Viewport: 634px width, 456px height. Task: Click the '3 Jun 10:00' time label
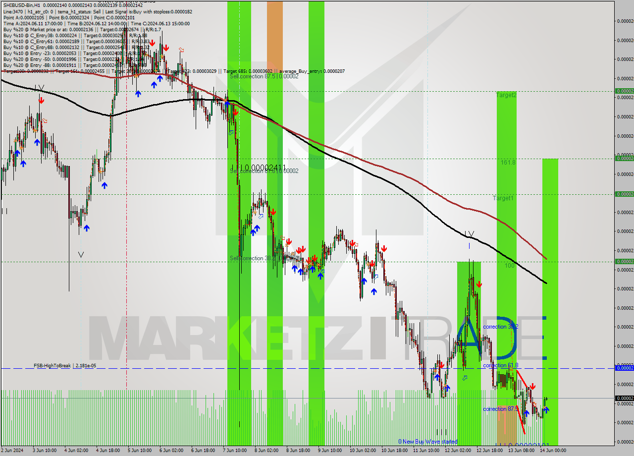pos(45,451)
